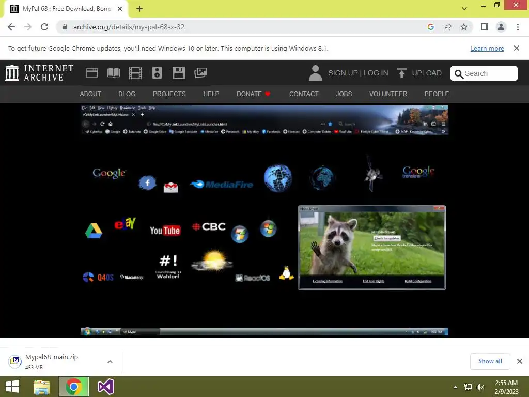529x397 pixels.
Task: Click the LOG IN link
Action: click(x=376, y=73)
